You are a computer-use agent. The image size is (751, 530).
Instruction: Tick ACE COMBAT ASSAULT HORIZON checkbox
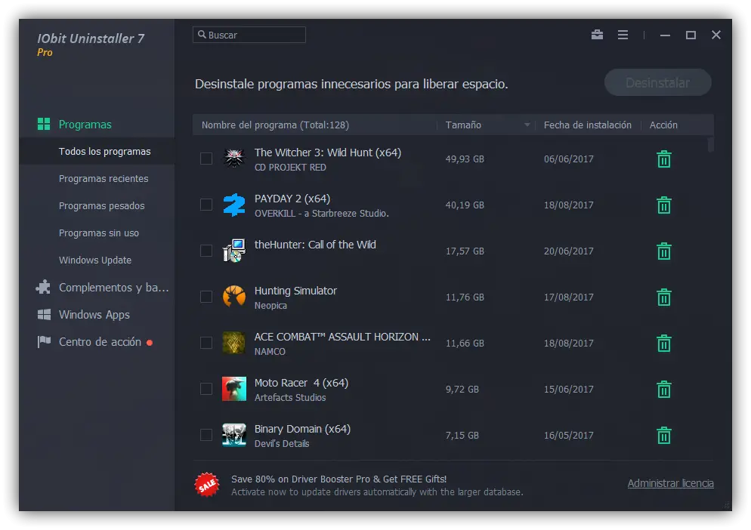pyautogui.click(x=206, y=343)
